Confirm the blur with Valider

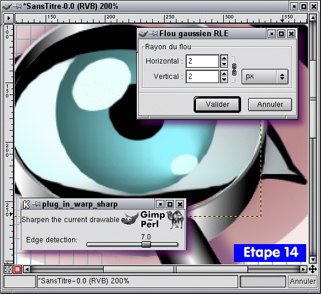(217, 105)
